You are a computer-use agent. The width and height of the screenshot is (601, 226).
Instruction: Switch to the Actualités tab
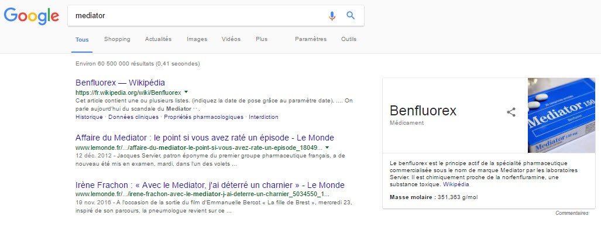(159, 39)
